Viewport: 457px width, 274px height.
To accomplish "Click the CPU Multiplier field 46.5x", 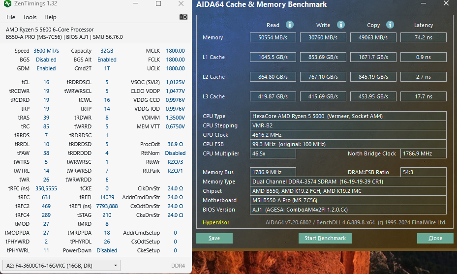I will 273,153.
